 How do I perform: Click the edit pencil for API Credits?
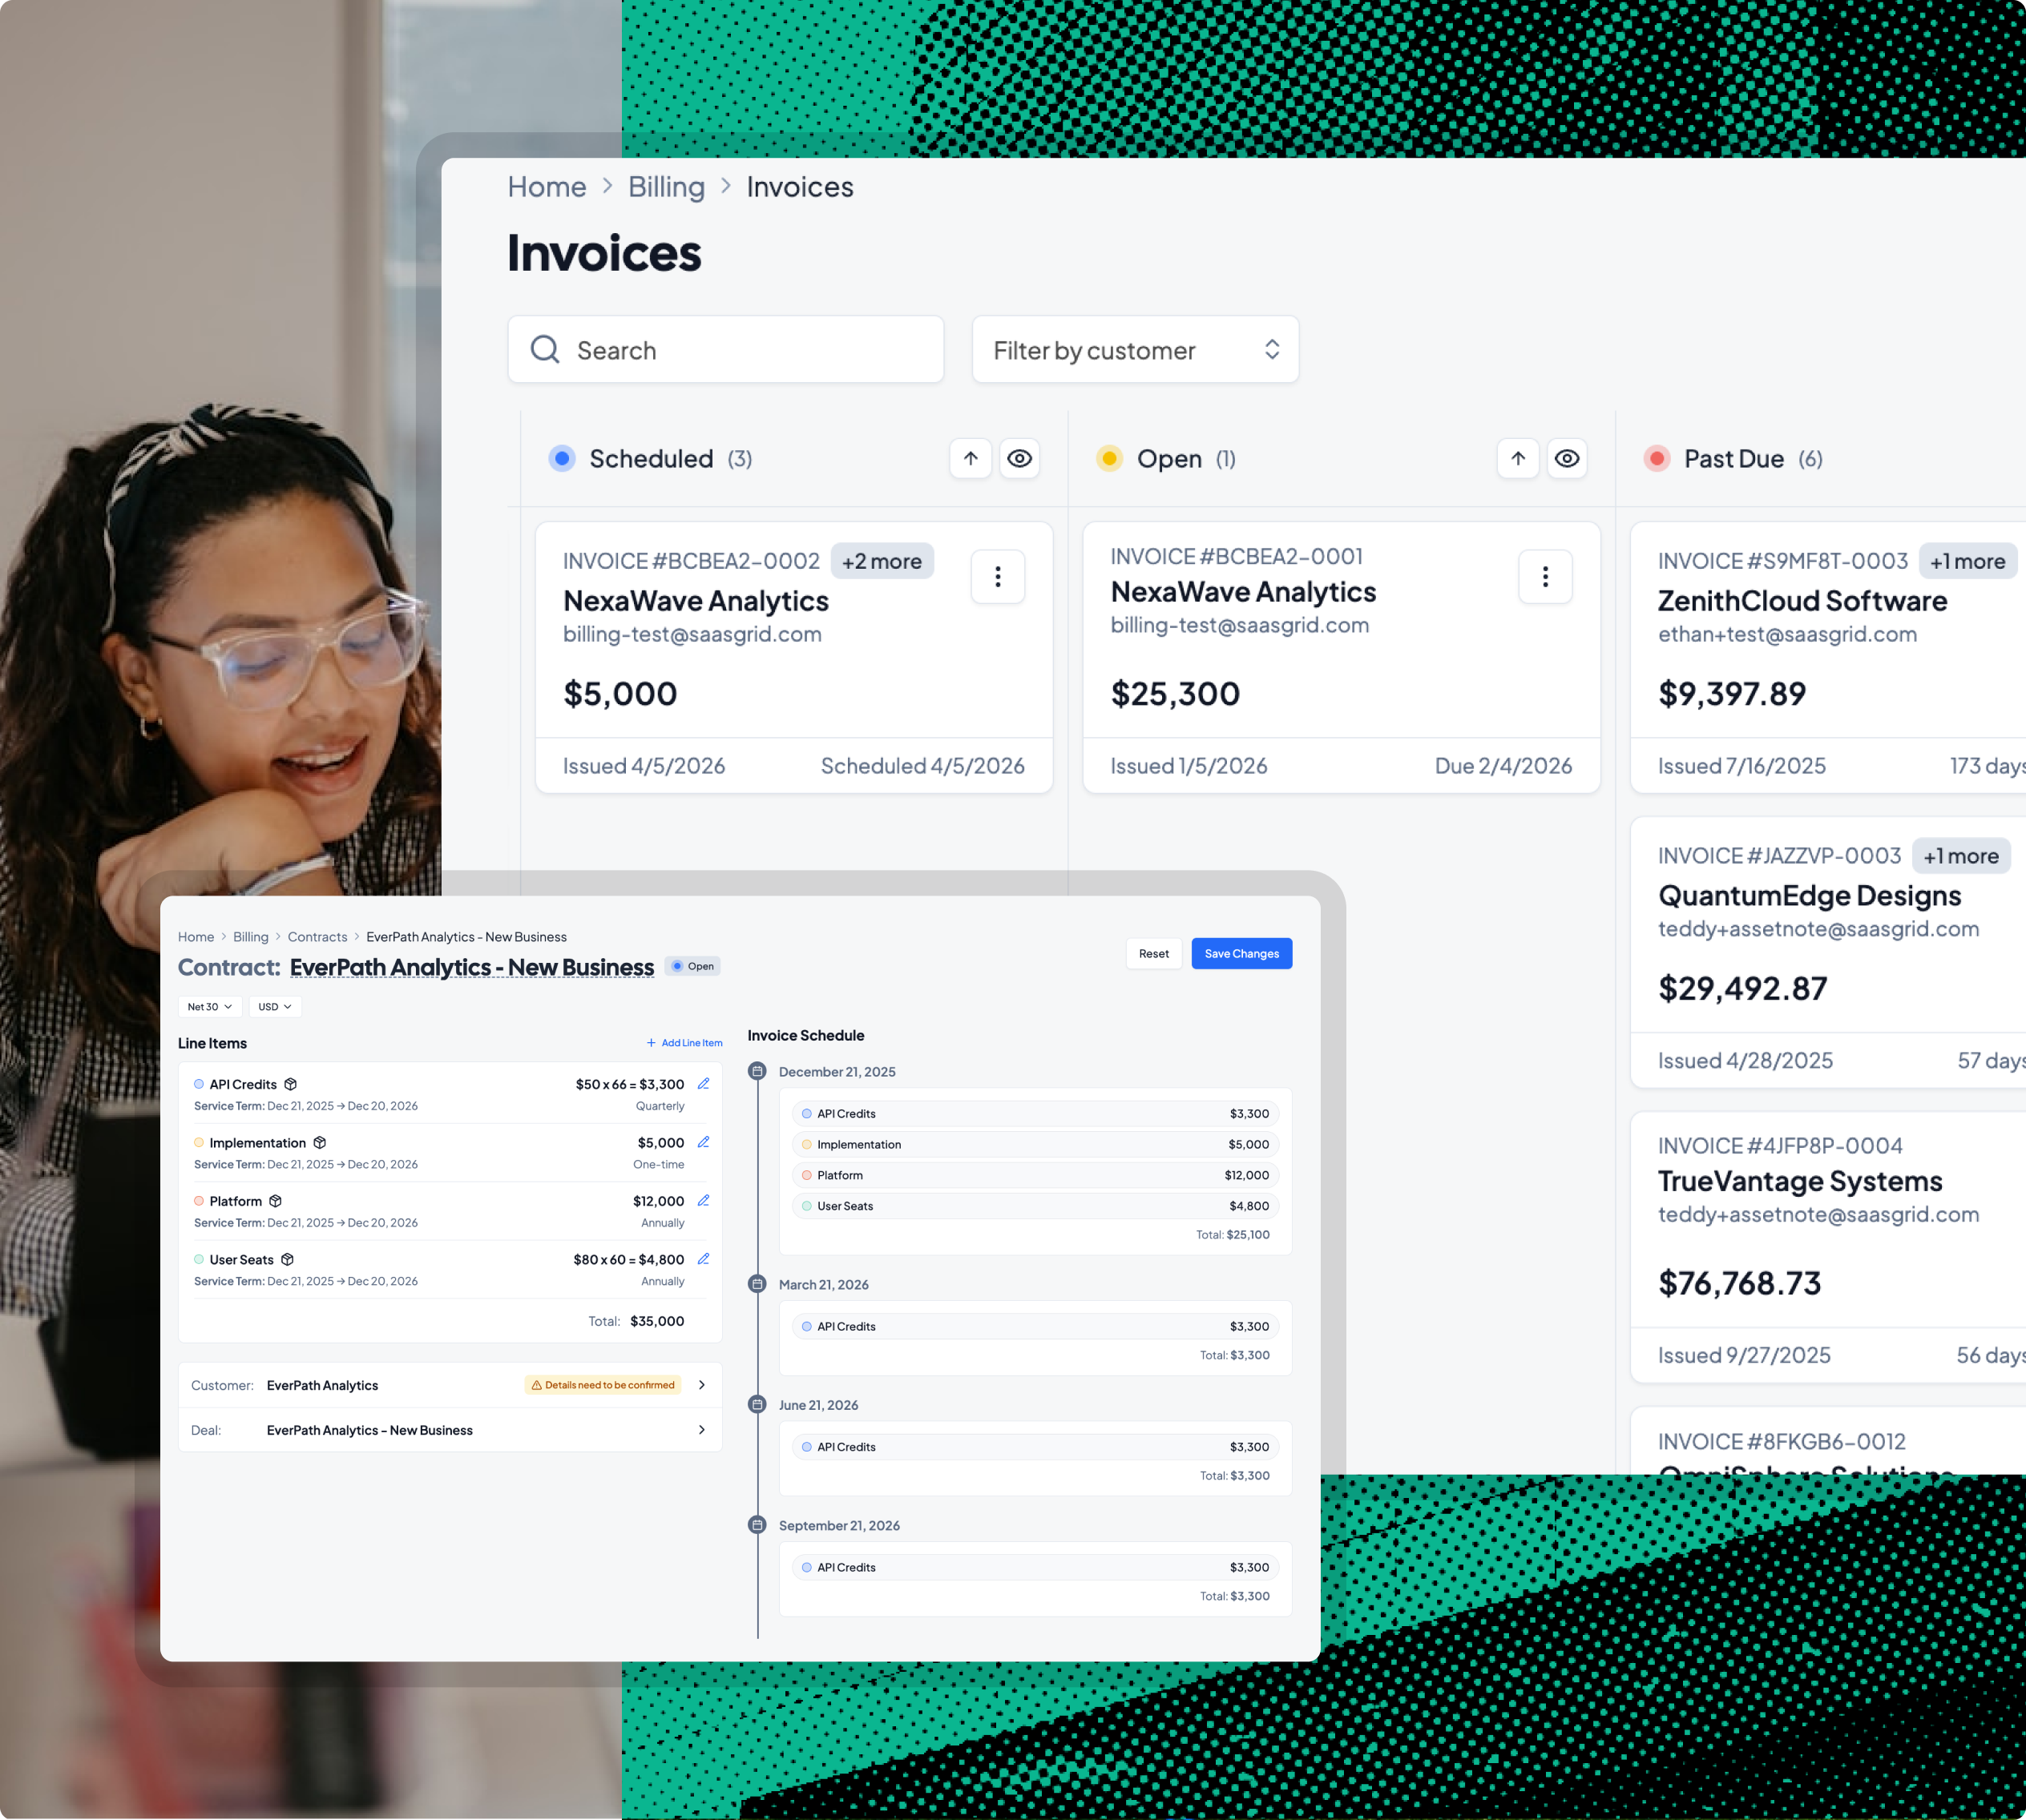coord(704,1084)
